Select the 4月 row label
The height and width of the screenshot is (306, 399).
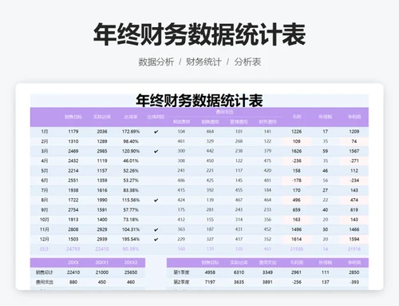point(45,161)
